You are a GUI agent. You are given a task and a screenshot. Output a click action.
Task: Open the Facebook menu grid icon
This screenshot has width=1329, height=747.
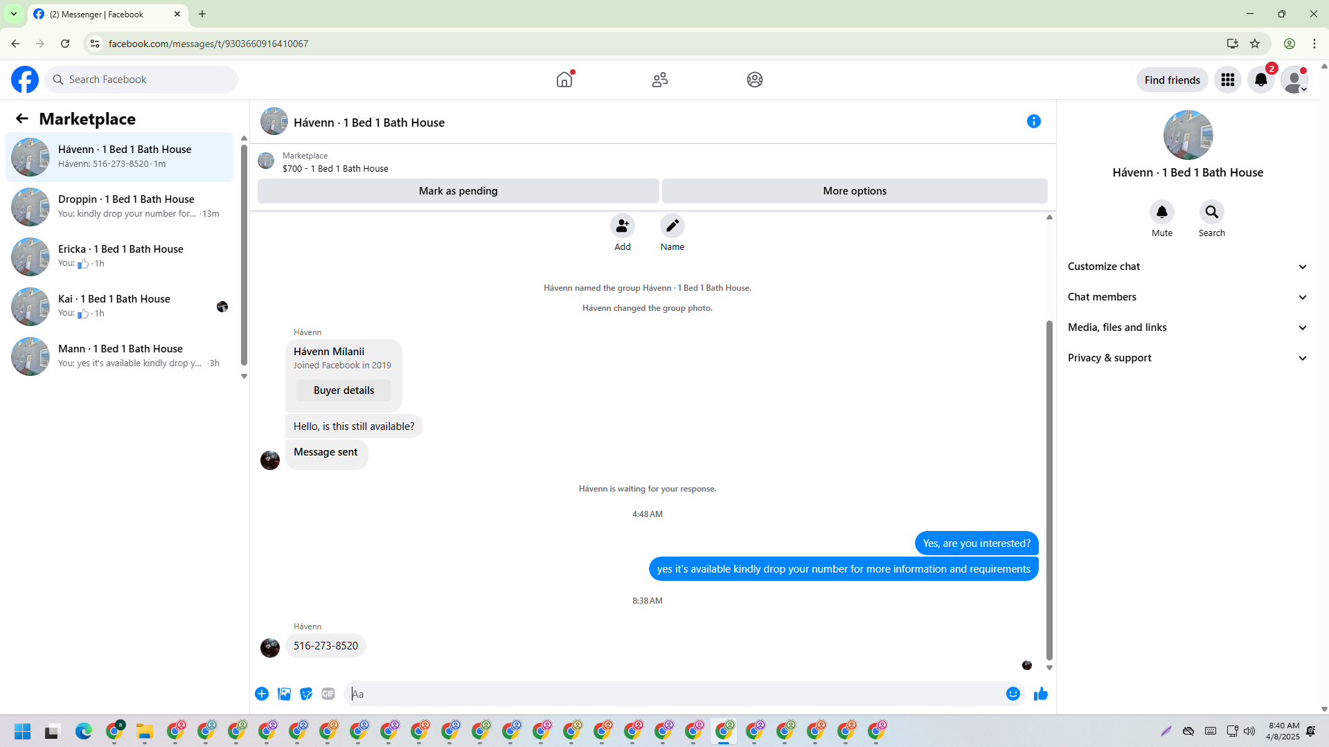click(x=1228, y=80)
